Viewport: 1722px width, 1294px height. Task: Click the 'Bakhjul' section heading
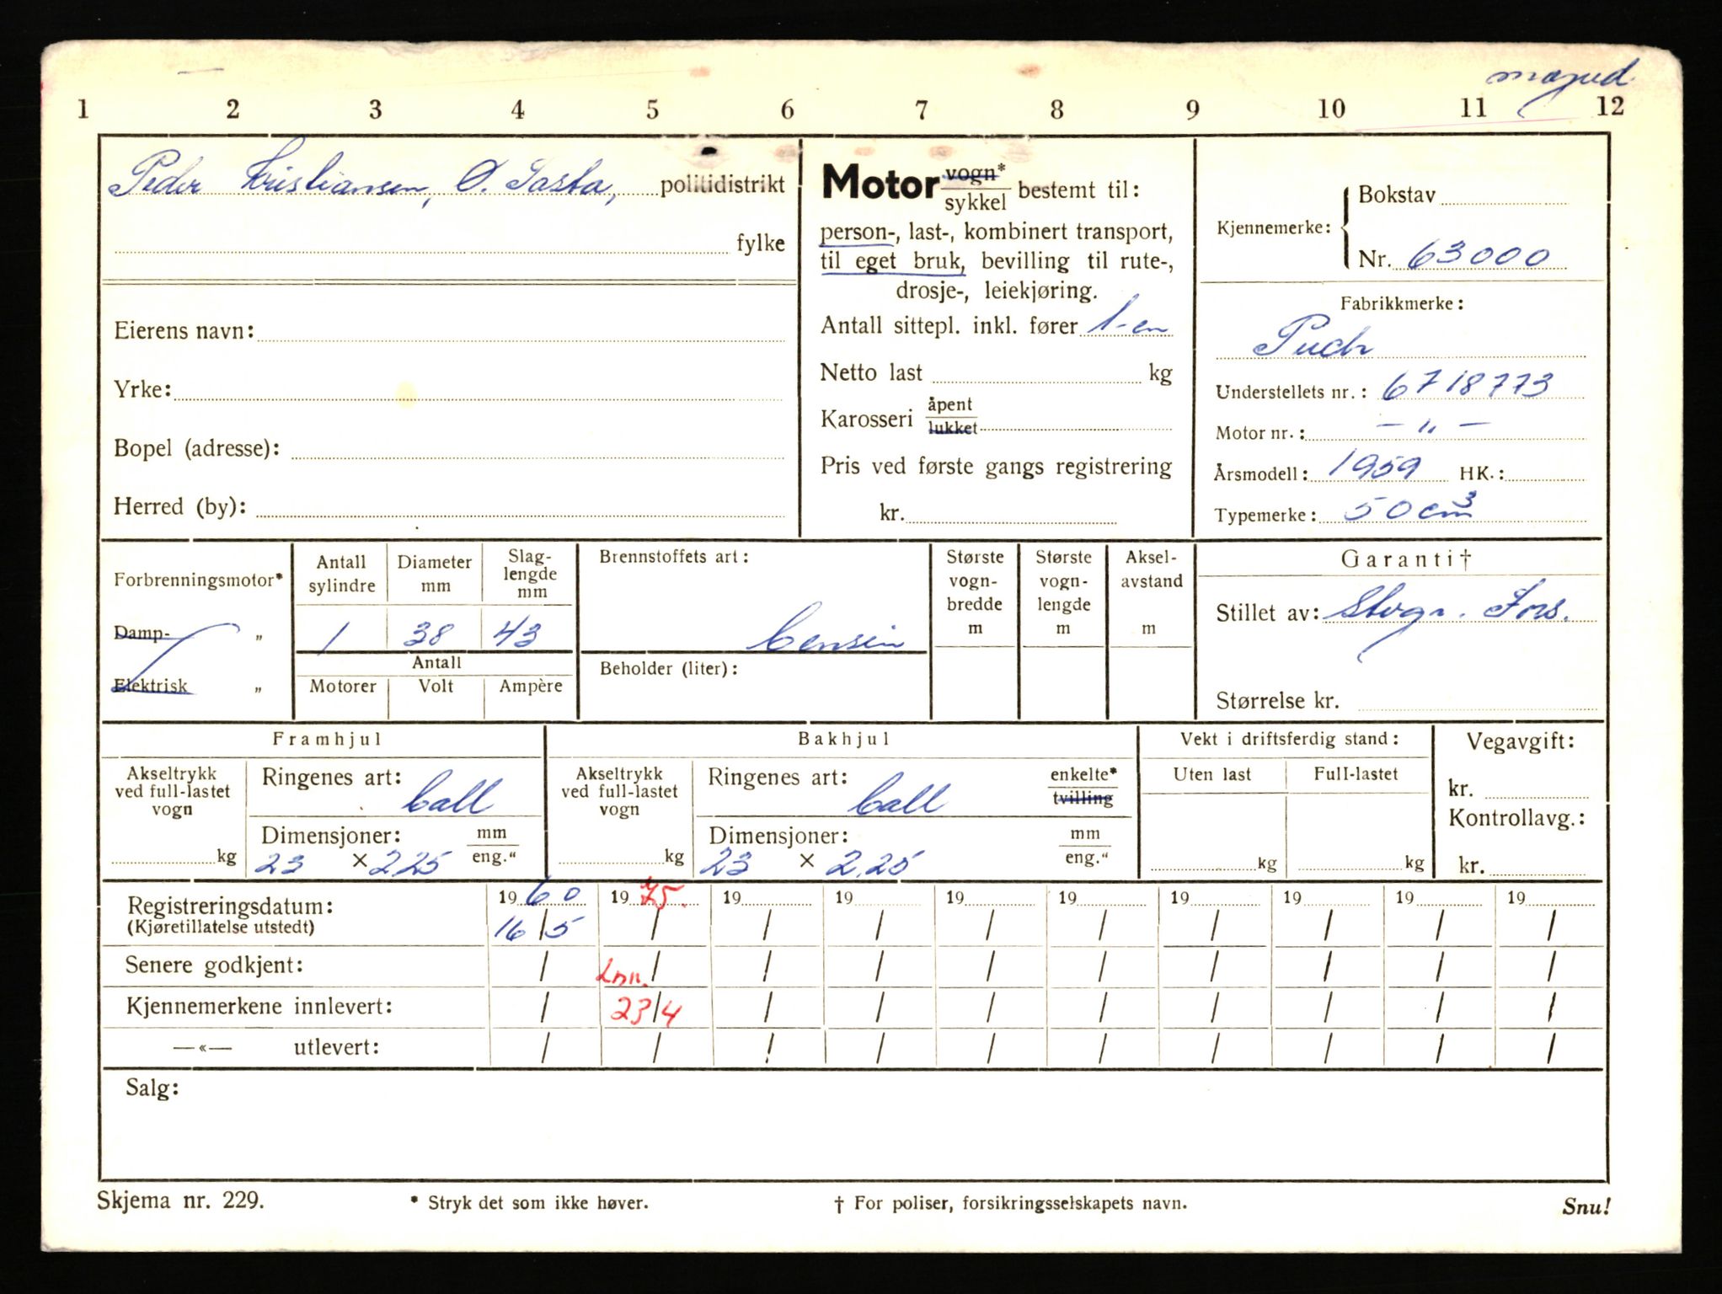coord(843,739)
